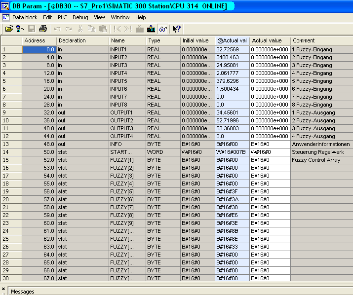Click address cell 67.0

(39, 278)
